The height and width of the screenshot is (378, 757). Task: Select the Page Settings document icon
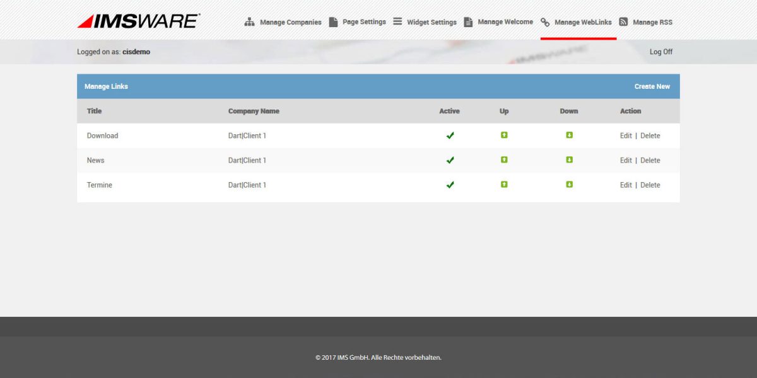pyautogui.click(x=332, y=21)
